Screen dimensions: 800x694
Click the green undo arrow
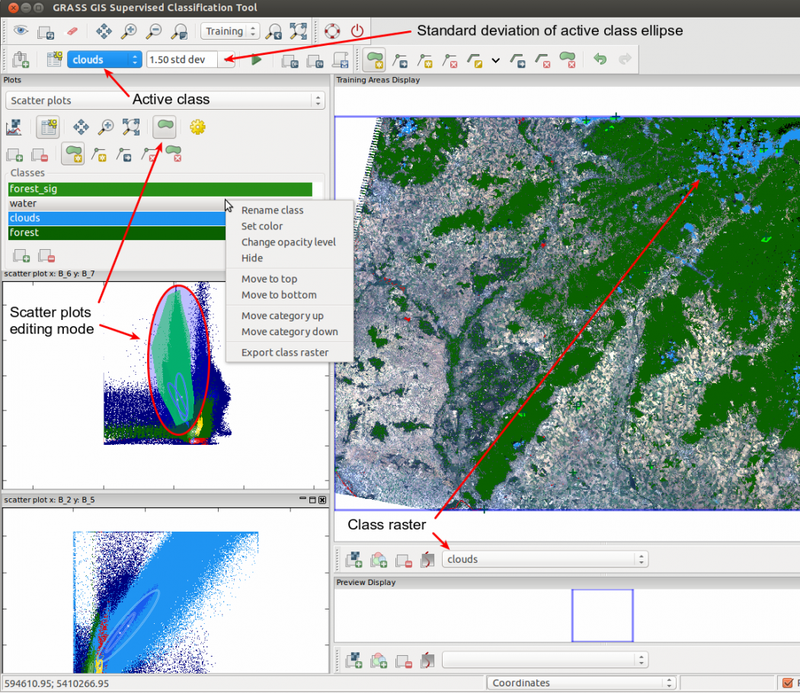[600, 59]
